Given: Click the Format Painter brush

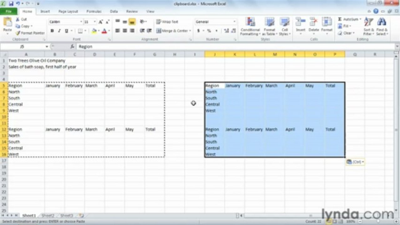Looking at the screenshot, I should point(18,33).
